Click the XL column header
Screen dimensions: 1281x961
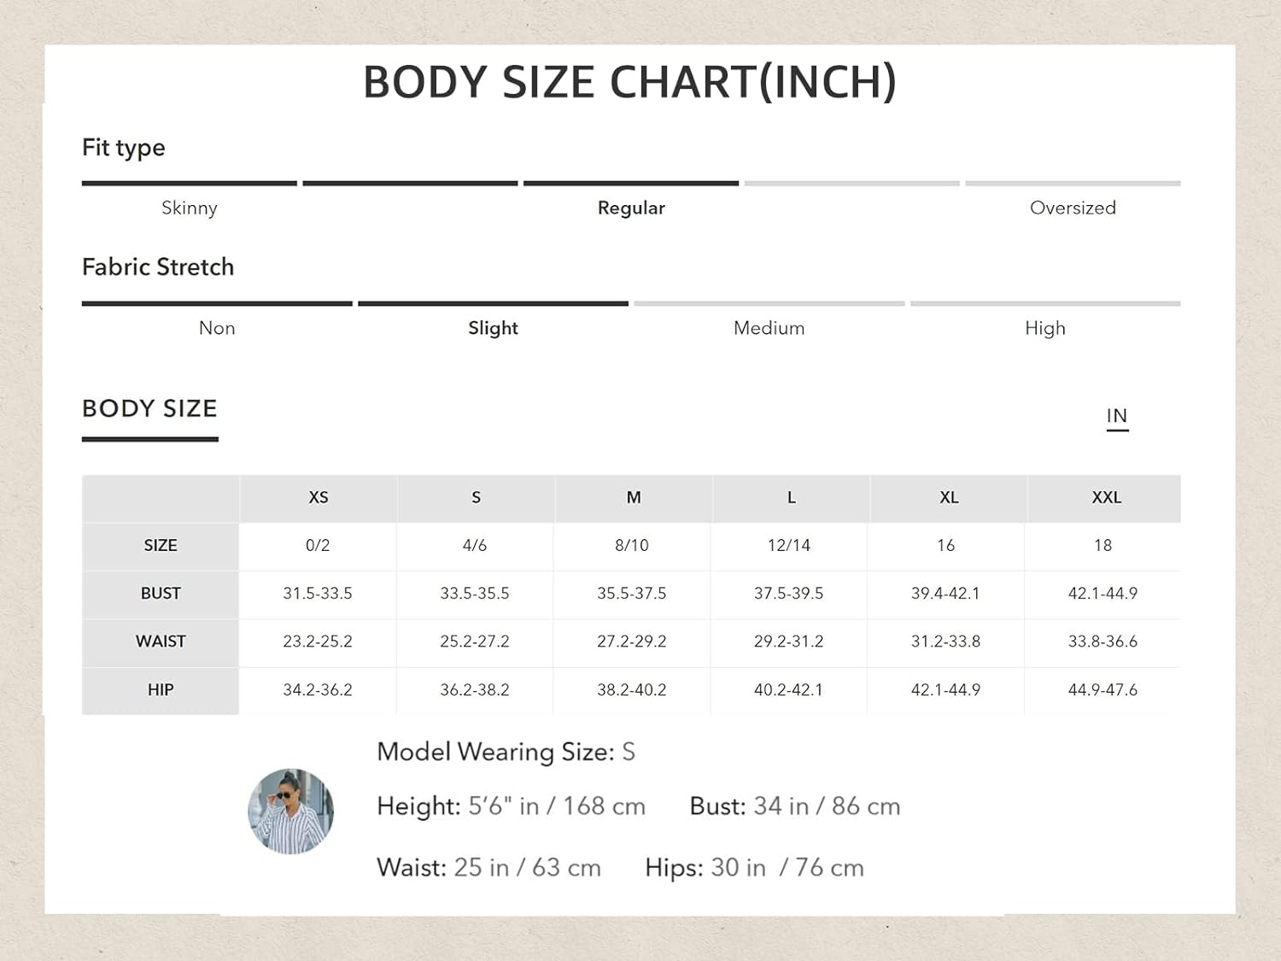(949, 498)
